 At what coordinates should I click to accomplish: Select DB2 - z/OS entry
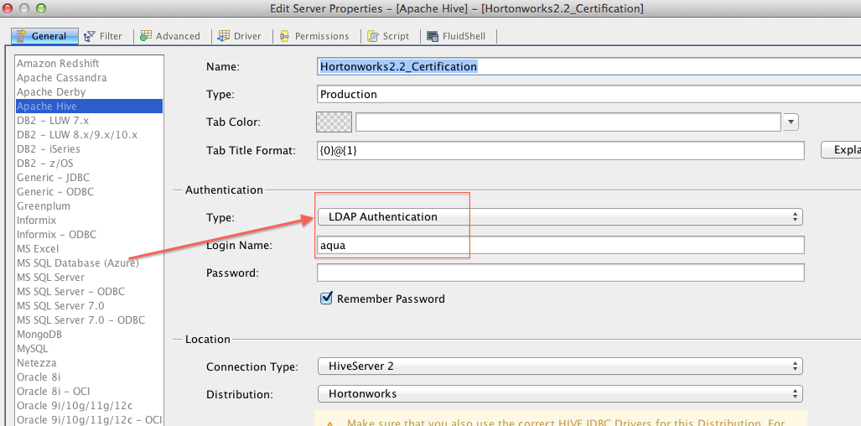90,164
